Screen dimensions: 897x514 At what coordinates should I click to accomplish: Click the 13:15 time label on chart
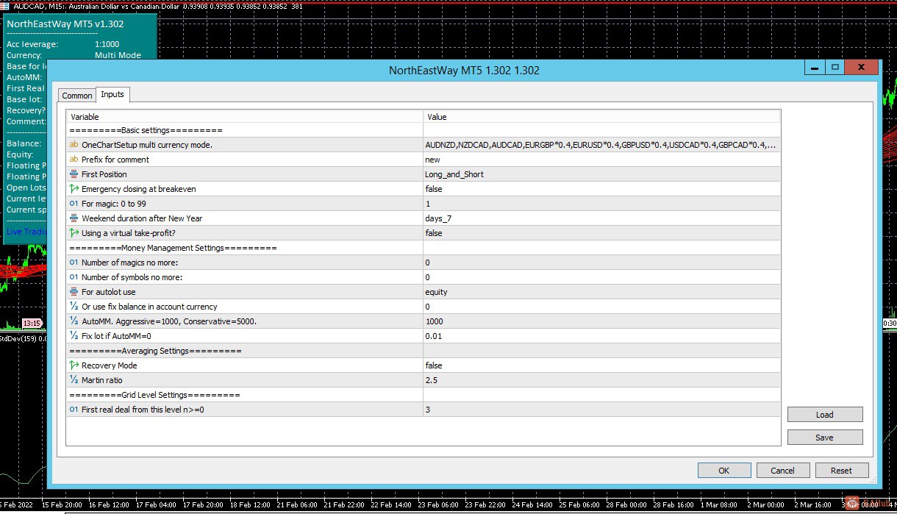32,324
